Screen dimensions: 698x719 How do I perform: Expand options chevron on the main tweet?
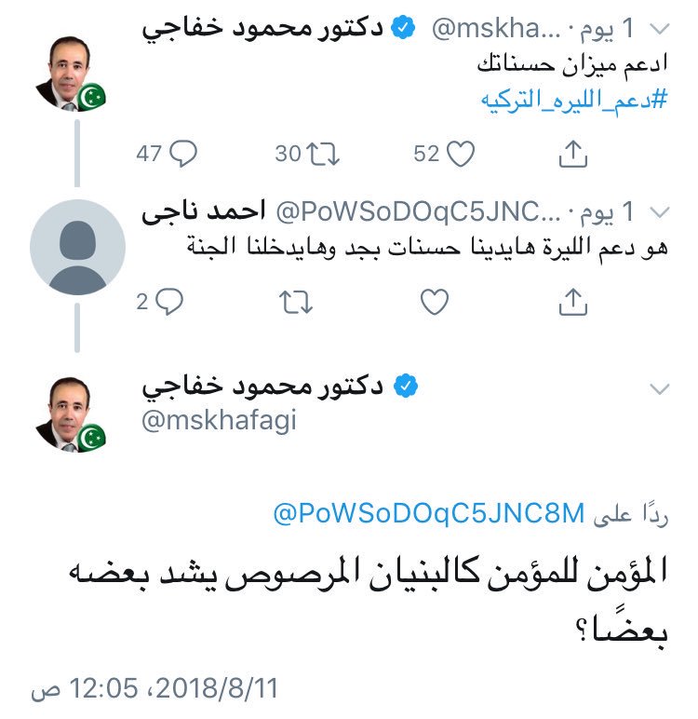tap(660, 389)
